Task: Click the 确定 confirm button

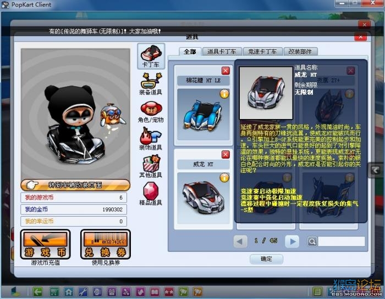Action: click(266, 259)
